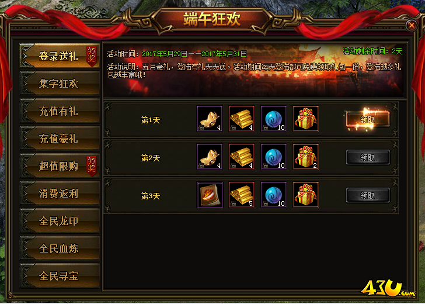This screenshot has height=304, width=425.
Task: Open the 集字狂欢 tab
Action: tap(60, 84)
